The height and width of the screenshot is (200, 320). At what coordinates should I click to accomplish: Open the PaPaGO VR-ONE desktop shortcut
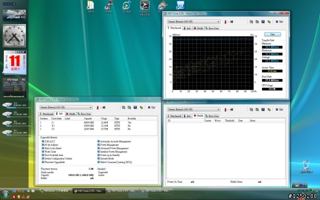144,8
